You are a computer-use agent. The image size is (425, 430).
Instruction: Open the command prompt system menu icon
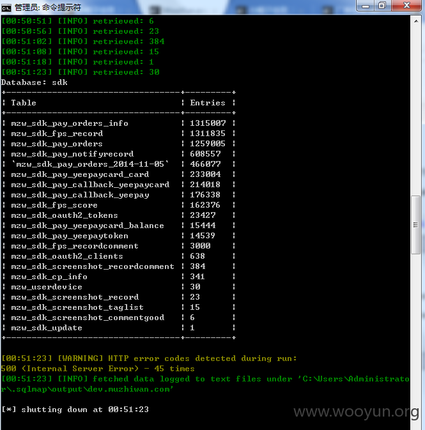point(6,8)
